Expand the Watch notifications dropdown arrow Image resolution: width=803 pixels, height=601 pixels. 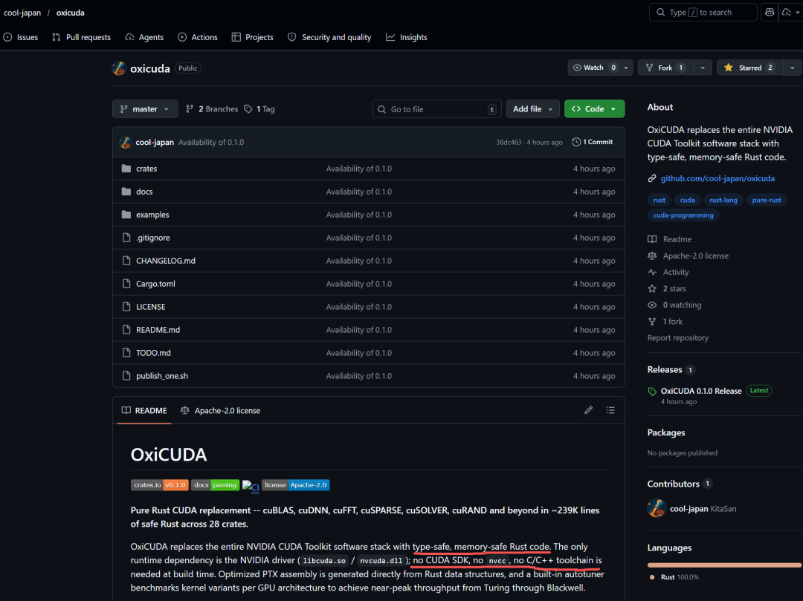(x=626, y=68)
